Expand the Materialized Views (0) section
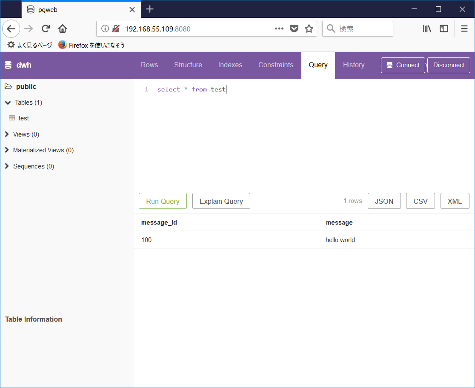The image size is (475, 388). [7, 150]
